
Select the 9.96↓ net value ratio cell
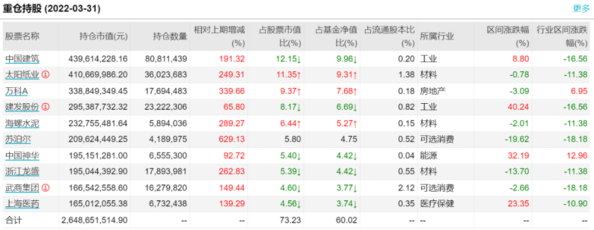tap(347, 59)
